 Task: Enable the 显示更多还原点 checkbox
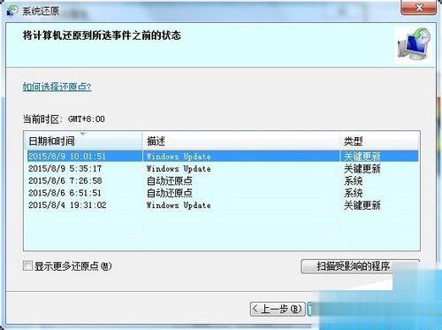27,265
